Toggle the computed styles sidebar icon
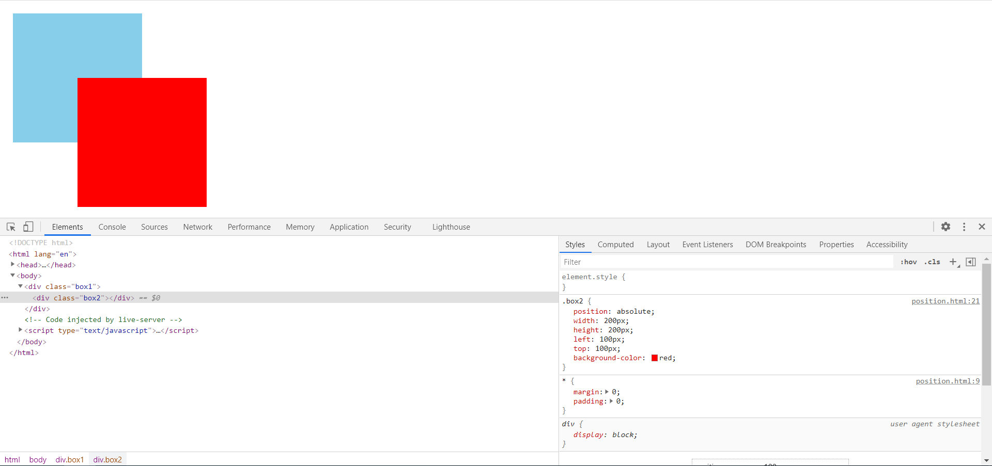The height and width of the screenshot is (466, 992). [x=971, y=262]
